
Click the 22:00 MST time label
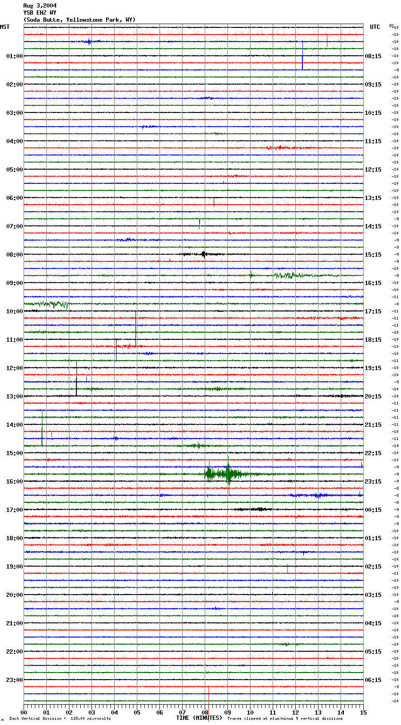click(15, 652)
